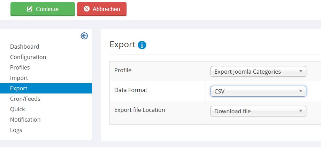
Task: Go to Dashboard in the sidebar
Action: click(24, 47)
